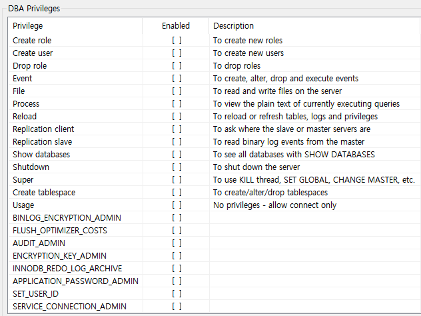The height and width of the screenshot is (316, 421).
Task: Check APPLICATION_PASSWORD_ADMIN box
Action: pyautogui.click(x=177, y=281)
